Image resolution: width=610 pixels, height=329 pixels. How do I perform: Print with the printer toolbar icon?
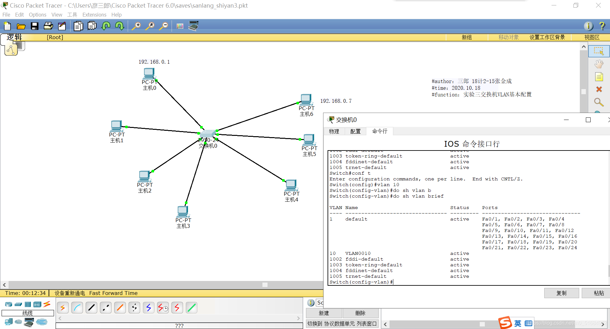48,26
